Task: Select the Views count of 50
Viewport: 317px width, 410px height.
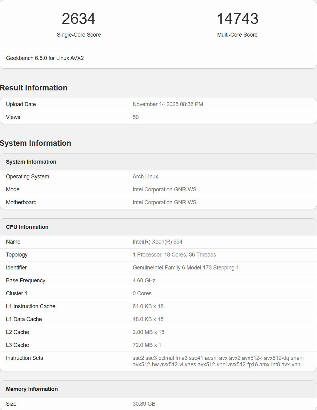Action: click(135, 117)
